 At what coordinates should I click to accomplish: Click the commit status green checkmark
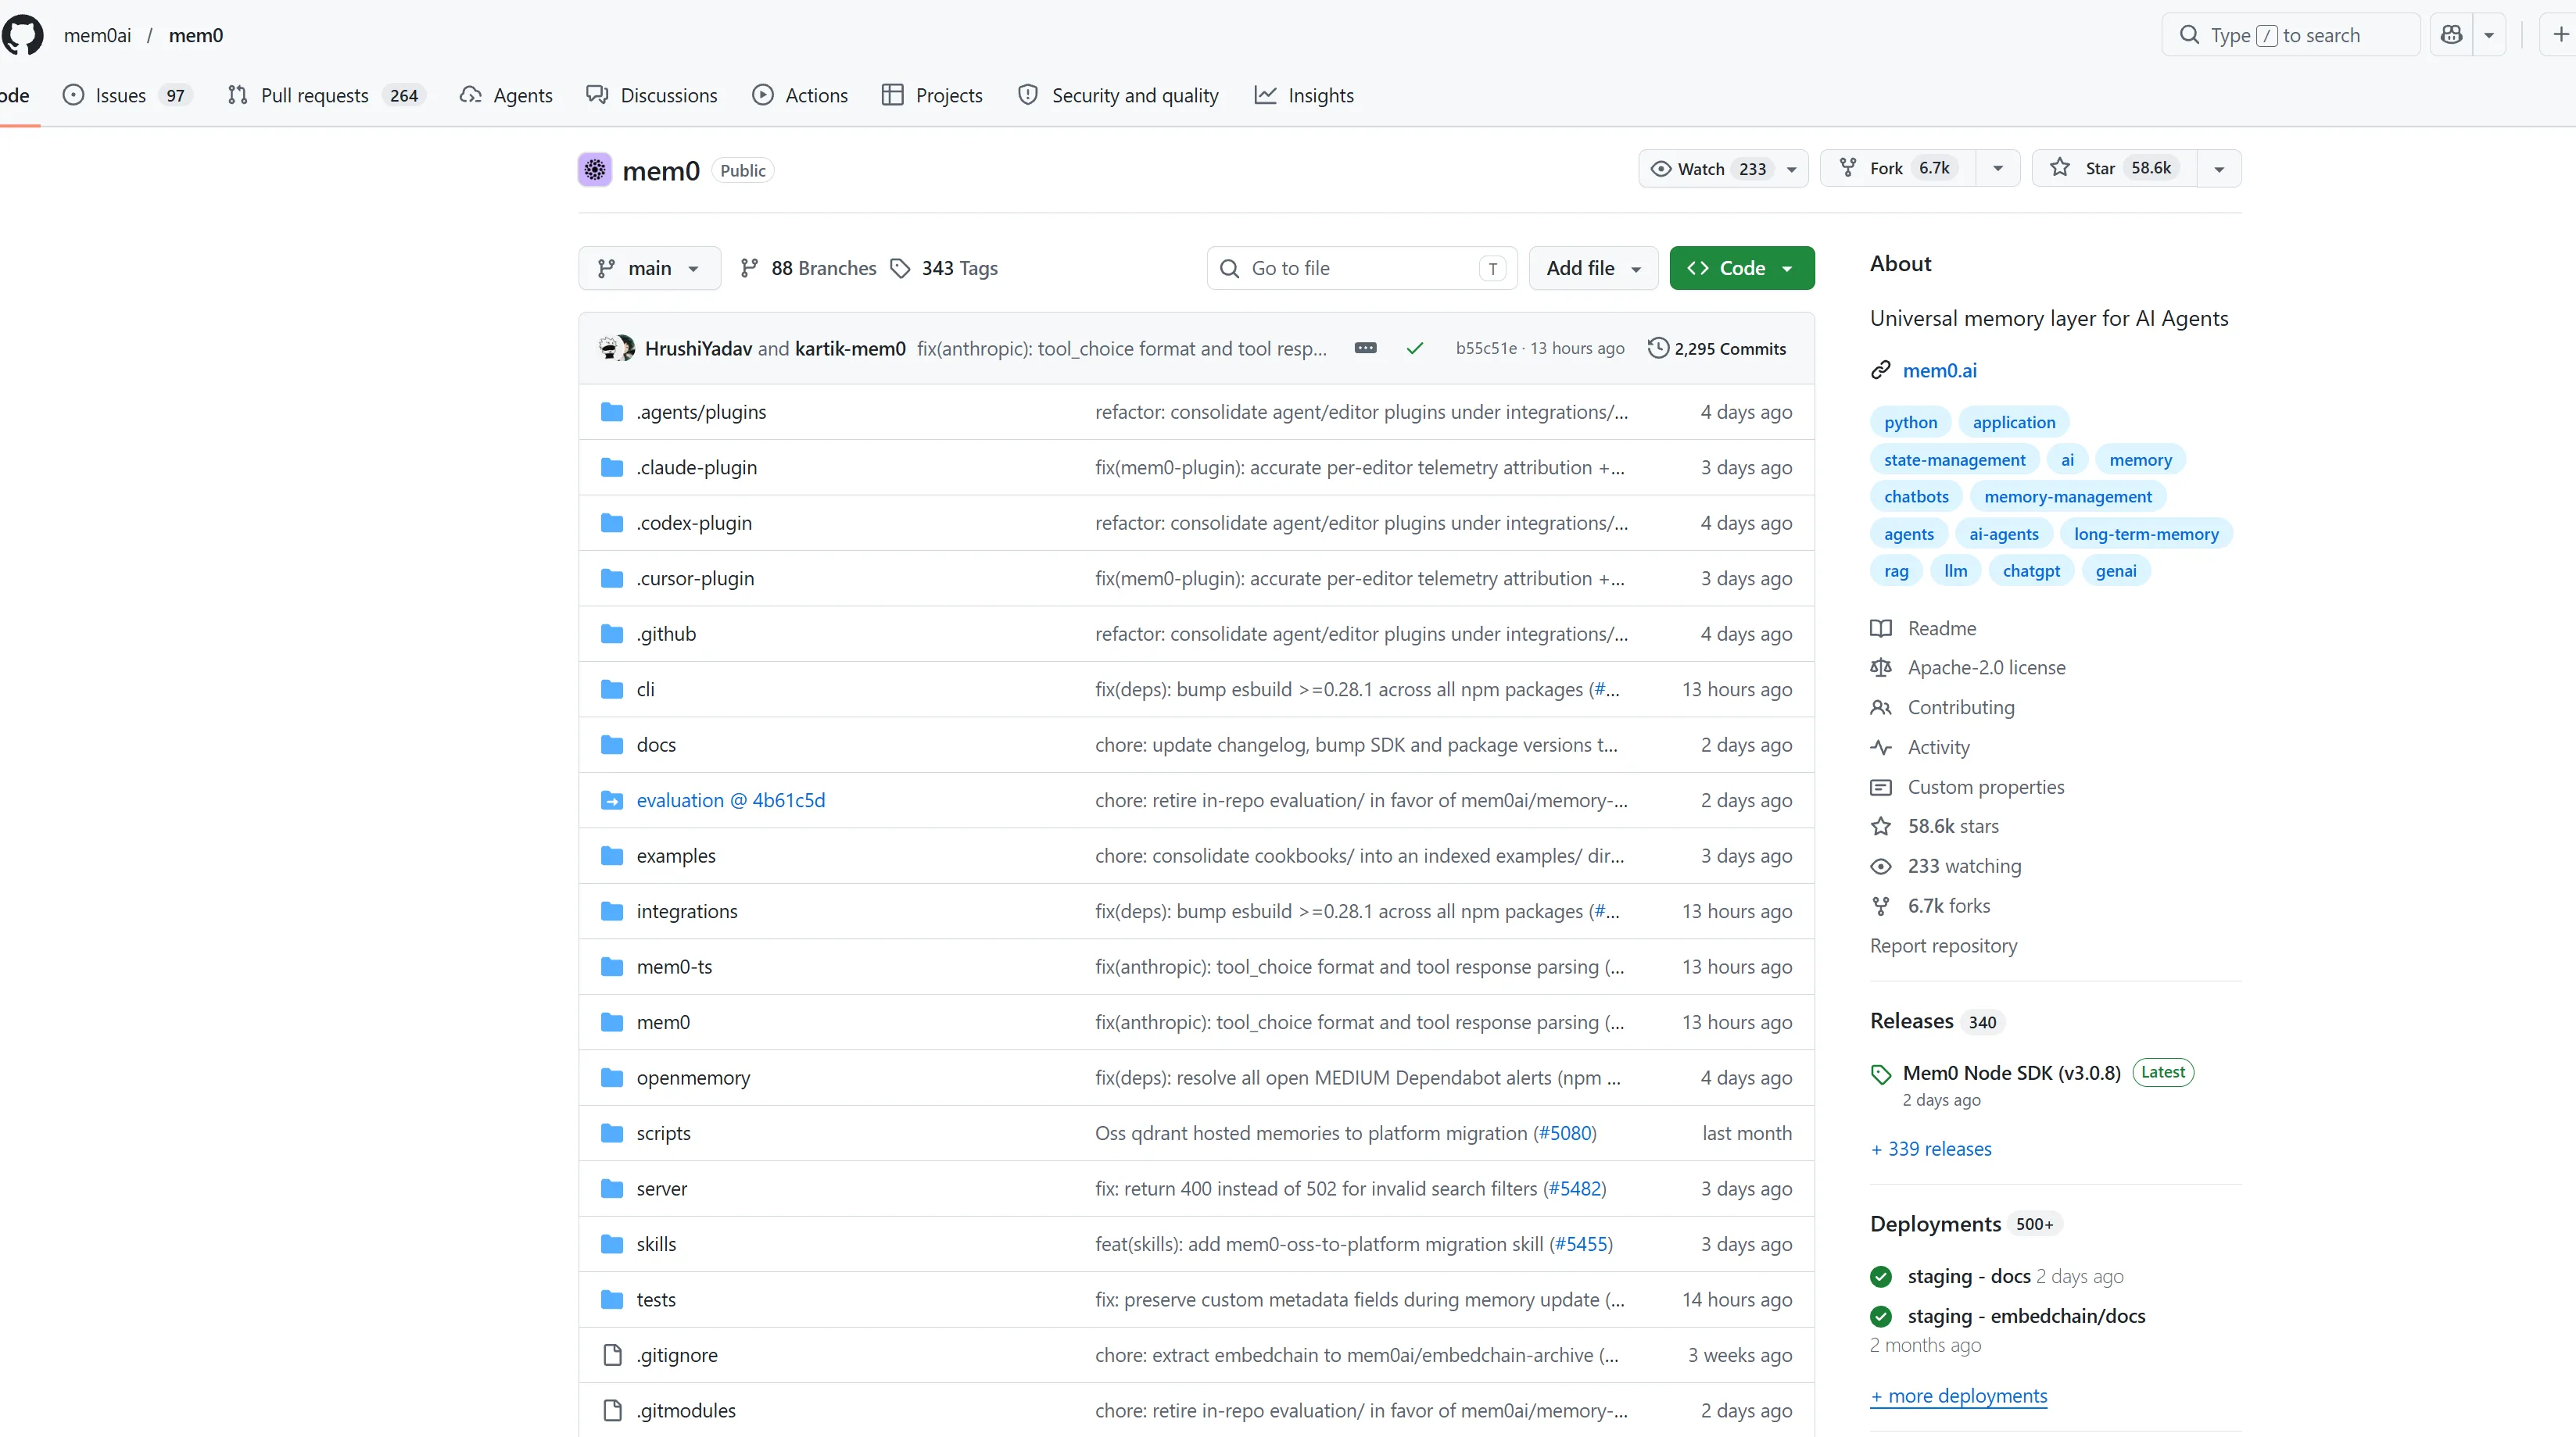1414,349
